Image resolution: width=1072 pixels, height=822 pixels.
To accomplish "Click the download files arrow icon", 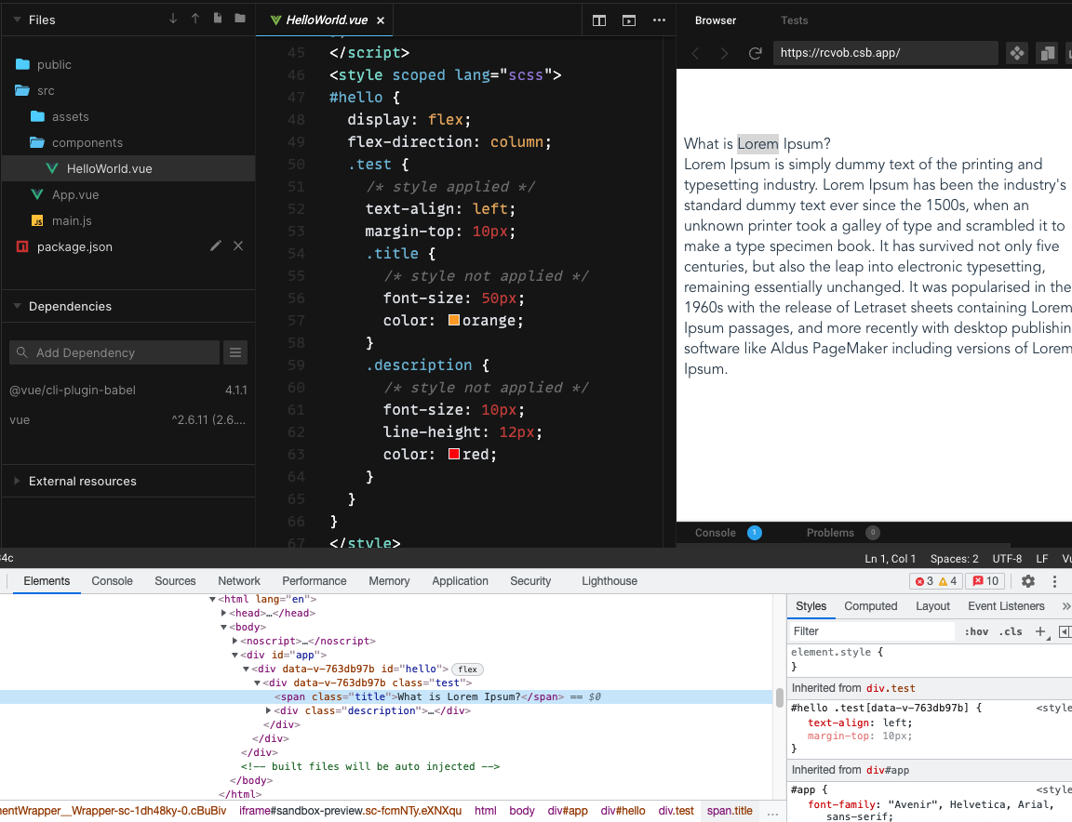I will pos(173,19).
